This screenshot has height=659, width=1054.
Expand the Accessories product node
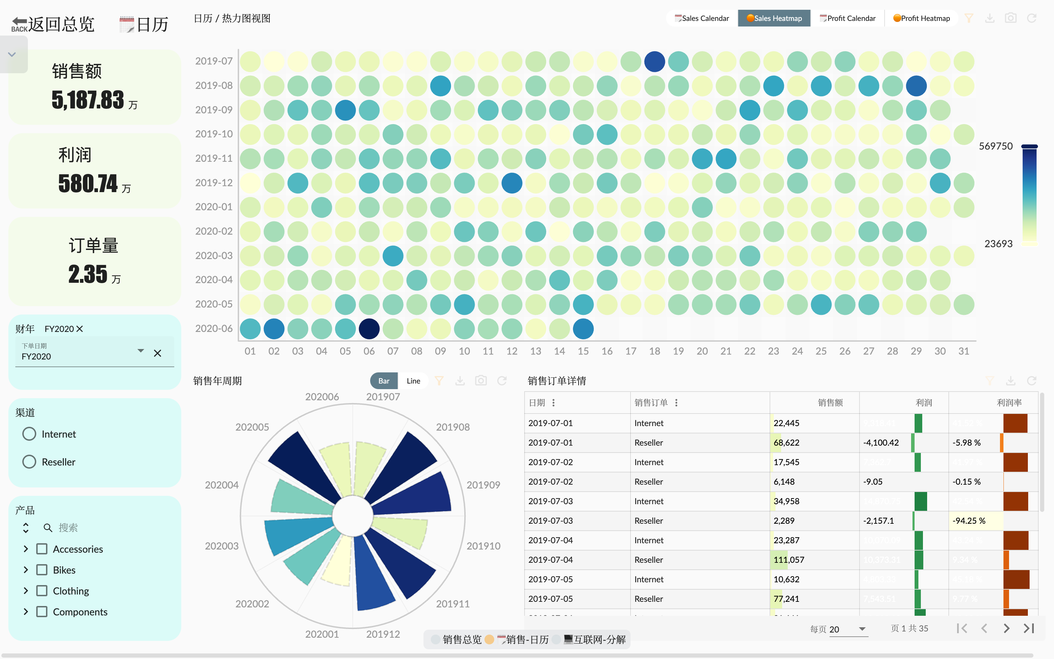click(26, 549)
